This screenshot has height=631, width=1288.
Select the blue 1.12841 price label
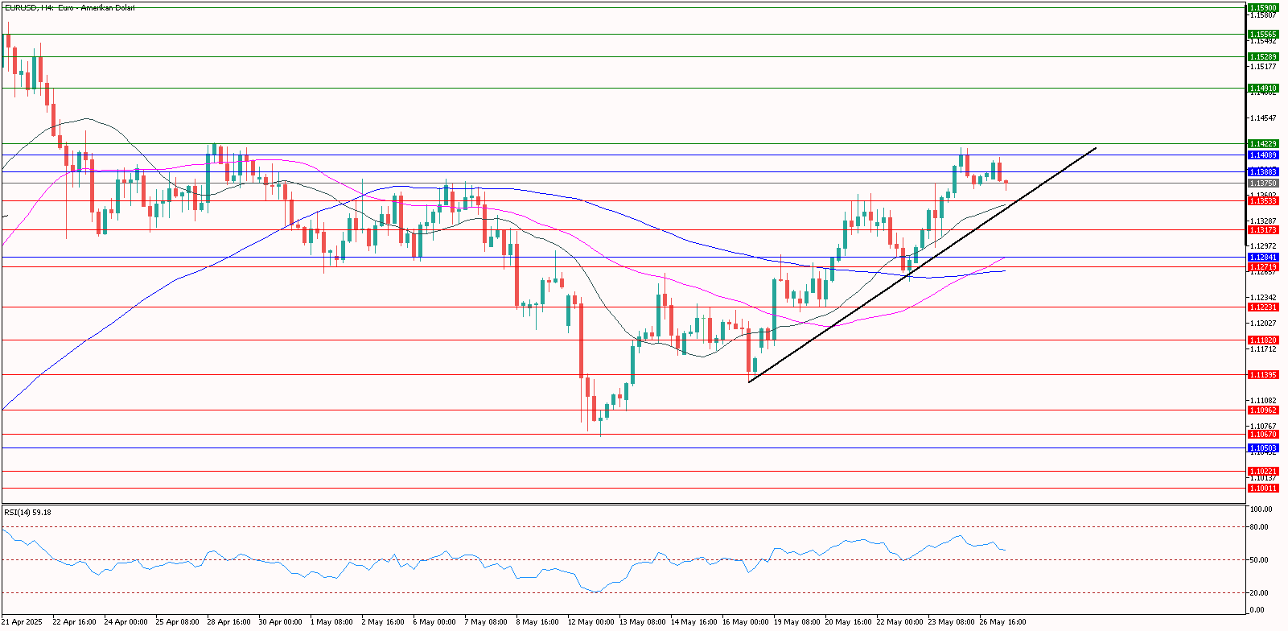point(1263,258)
